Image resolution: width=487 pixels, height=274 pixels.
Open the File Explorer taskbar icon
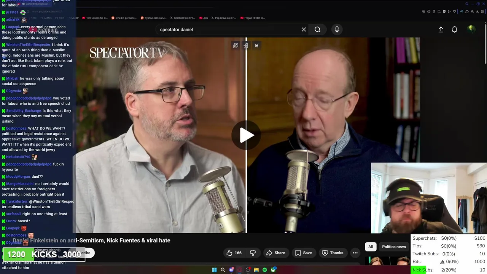(x=256, y=270)
